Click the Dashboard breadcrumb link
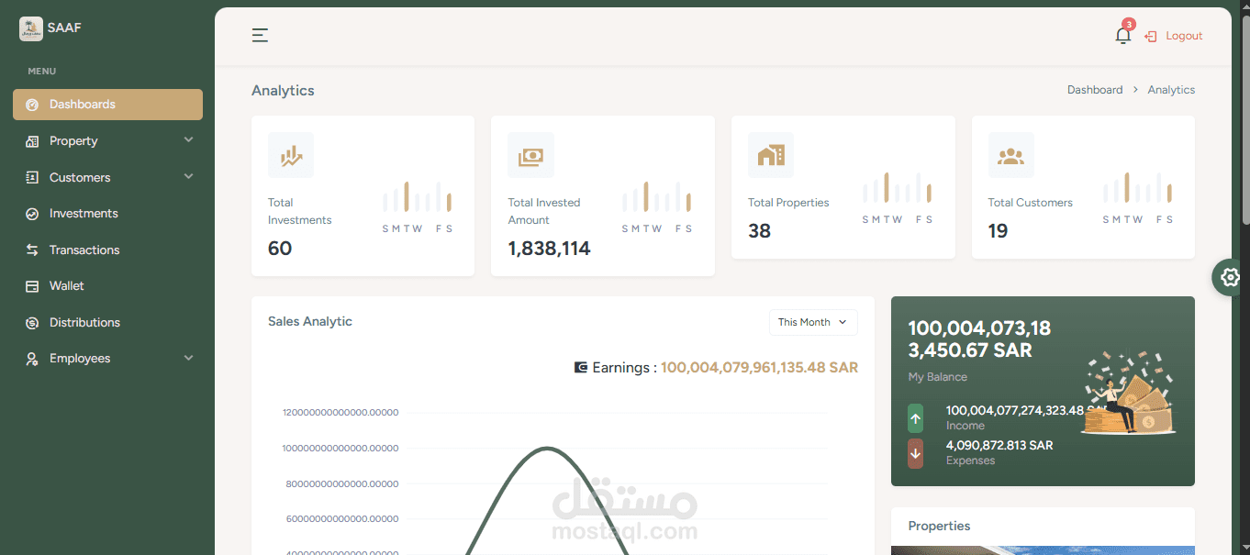Image resolution: width=1250 pixels, height=555 pixels. (1095, 89)
